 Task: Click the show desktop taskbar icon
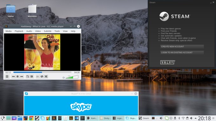8,118
